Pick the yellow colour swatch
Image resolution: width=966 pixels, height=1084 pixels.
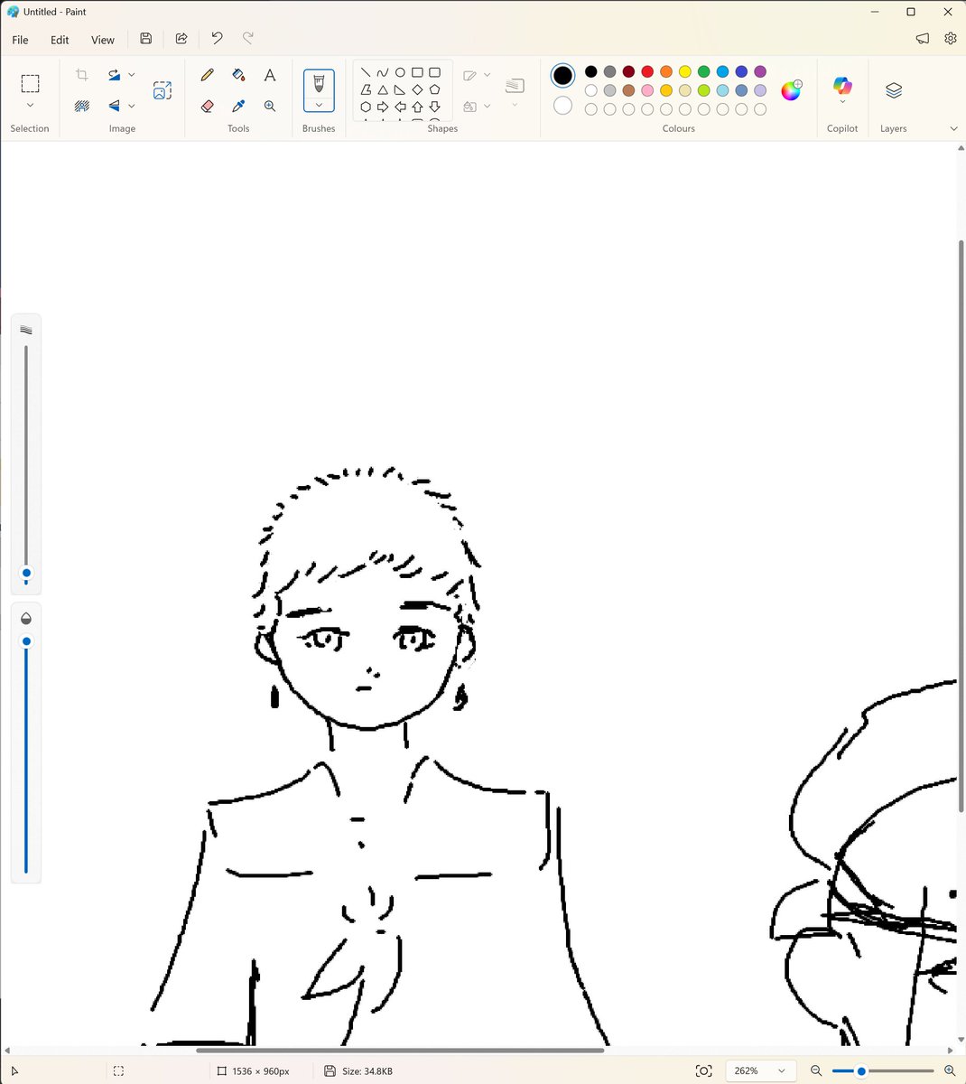pos(685,71)
